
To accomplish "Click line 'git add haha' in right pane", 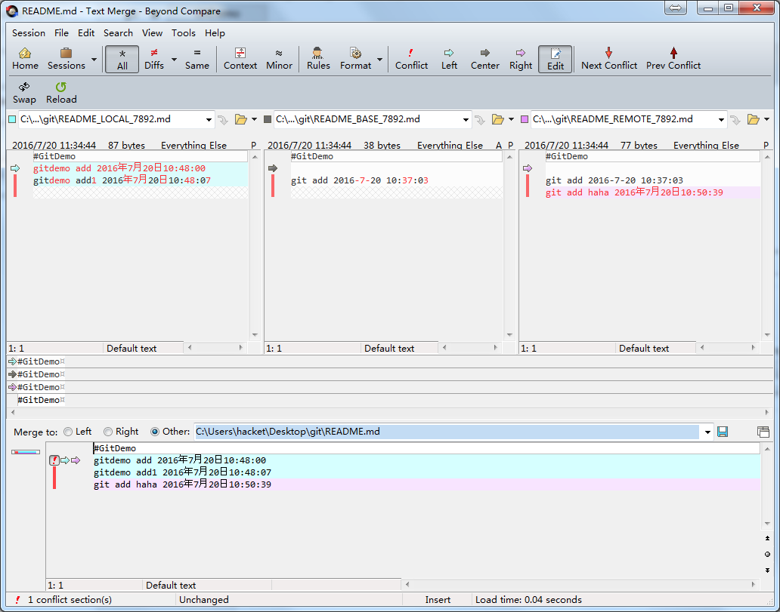I will tap(634, 192).
